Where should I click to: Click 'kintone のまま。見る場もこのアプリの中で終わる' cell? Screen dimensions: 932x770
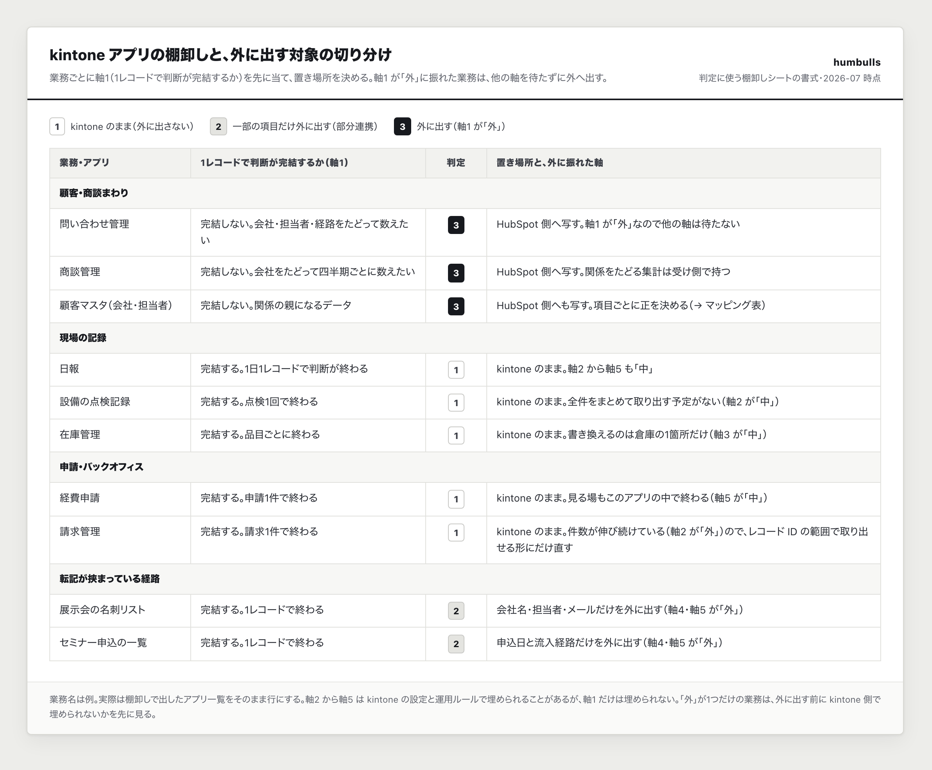click(x=683, y=498)
